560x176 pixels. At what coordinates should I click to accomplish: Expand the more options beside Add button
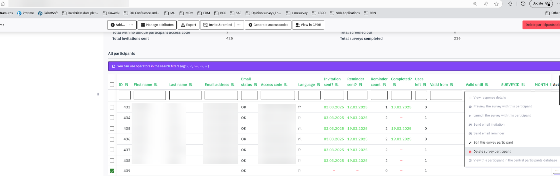131,25
